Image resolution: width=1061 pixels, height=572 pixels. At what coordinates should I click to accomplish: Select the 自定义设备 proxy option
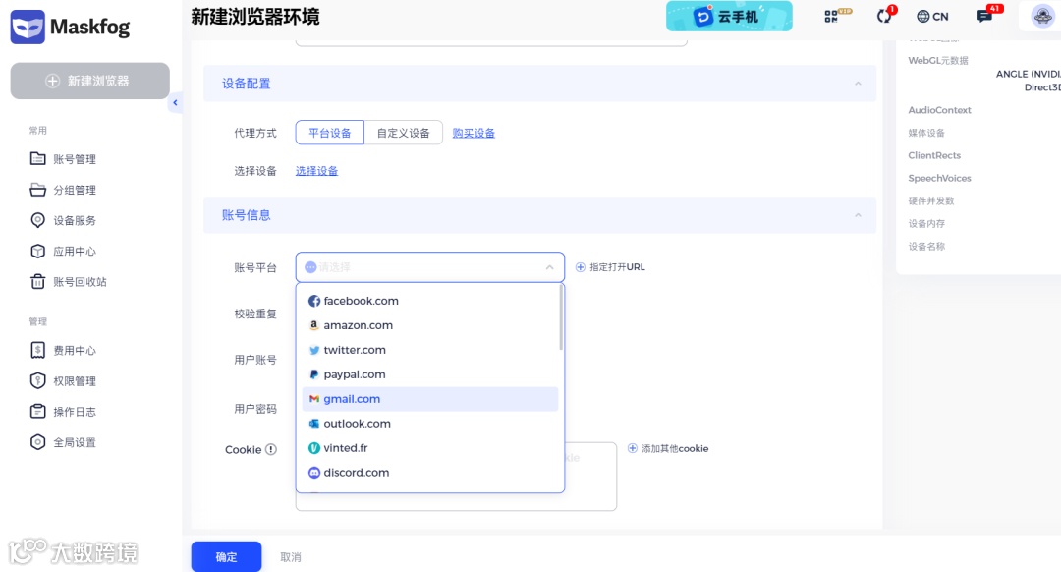click(x=404, y=133)
